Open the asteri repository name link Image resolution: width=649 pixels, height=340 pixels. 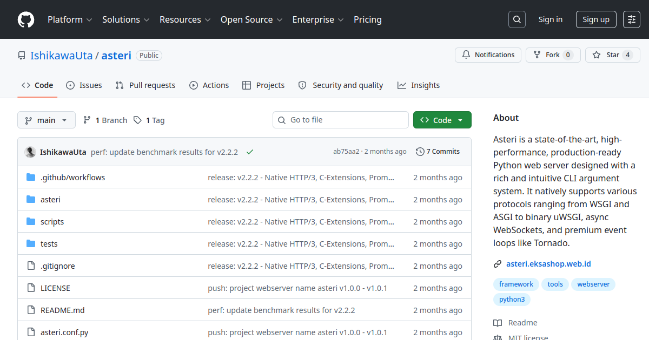[x=116, y=55]
